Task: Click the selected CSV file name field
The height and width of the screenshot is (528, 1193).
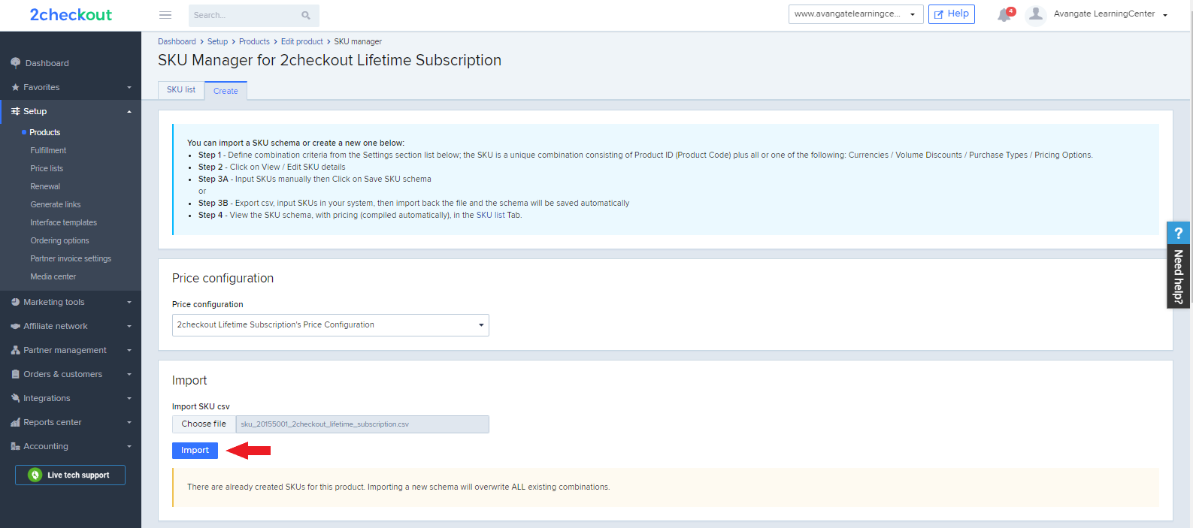Action: tap(362, 424)
